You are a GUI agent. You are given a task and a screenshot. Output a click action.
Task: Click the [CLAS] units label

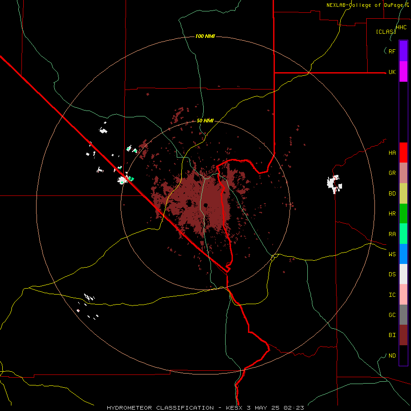click(x=386, y=32)
